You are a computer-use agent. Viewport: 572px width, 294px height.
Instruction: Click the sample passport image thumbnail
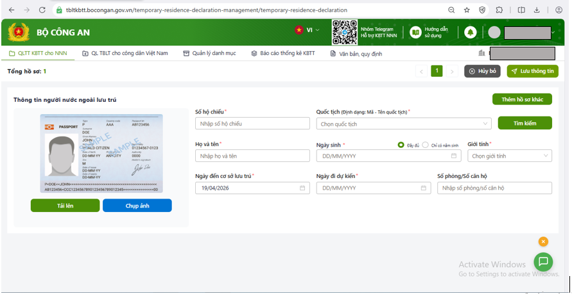[101, 154]
